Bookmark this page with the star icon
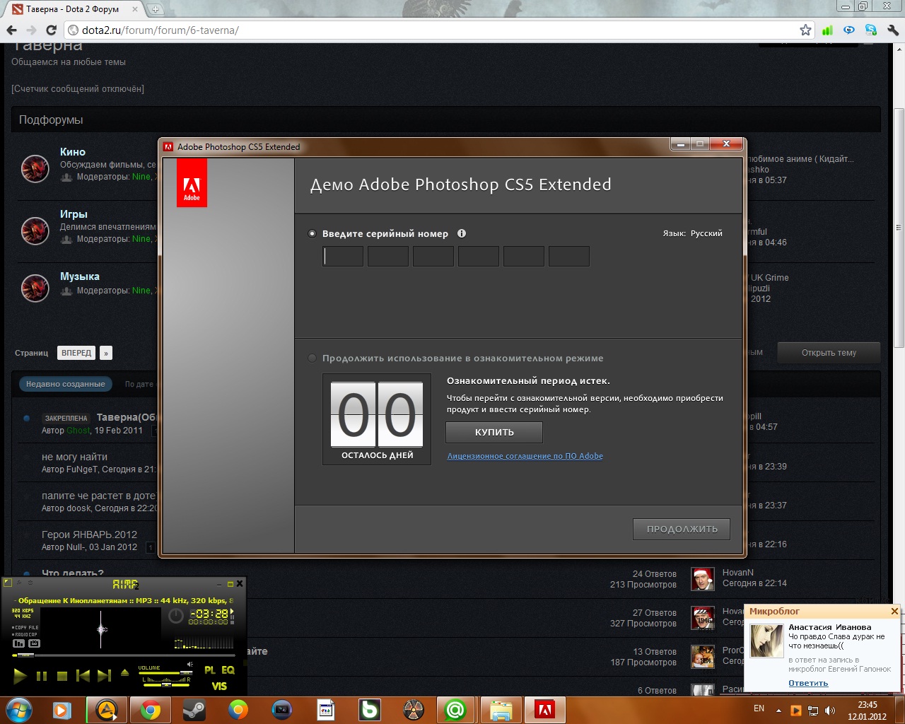Screen dimensions: 905x724 click(805, 30)
